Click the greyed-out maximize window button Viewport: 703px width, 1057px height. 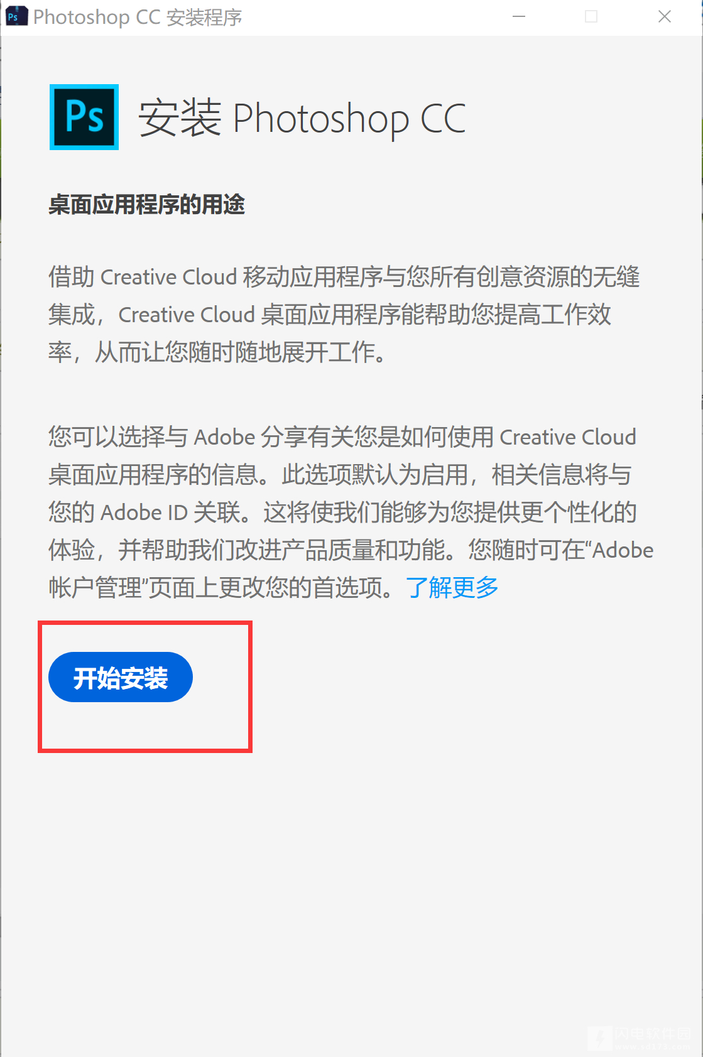[591, 17]
